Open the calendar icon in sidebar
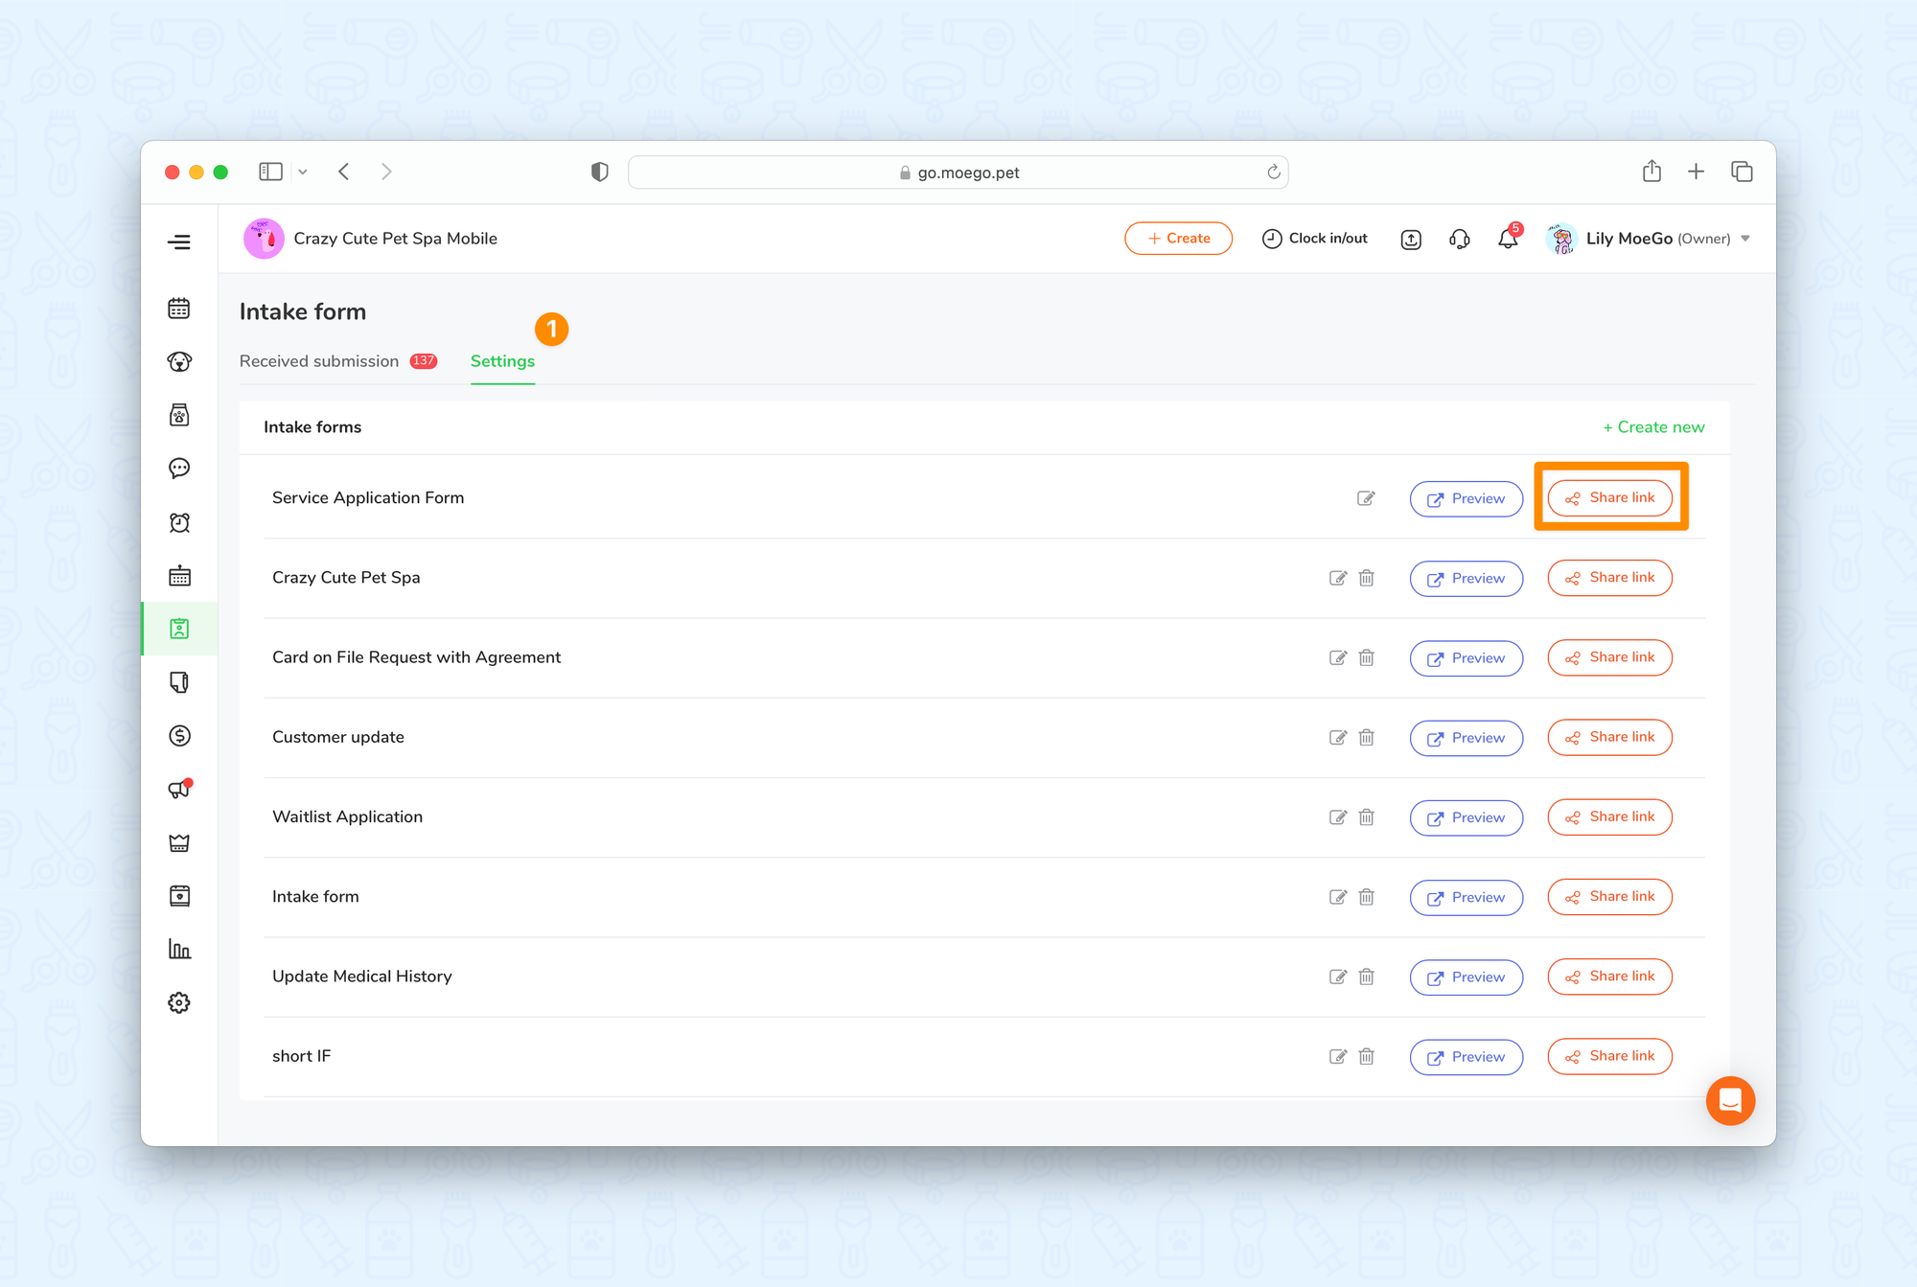The image size is (1917, 1287). click(179, 309)
